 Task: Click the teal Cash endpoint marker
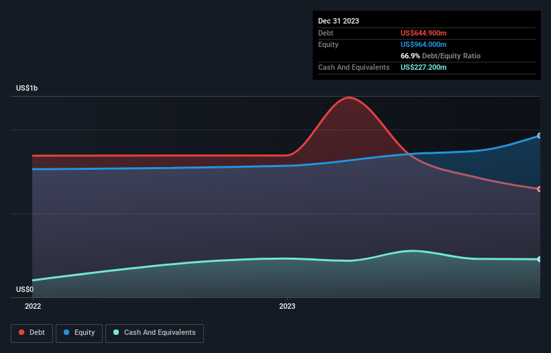540,259
